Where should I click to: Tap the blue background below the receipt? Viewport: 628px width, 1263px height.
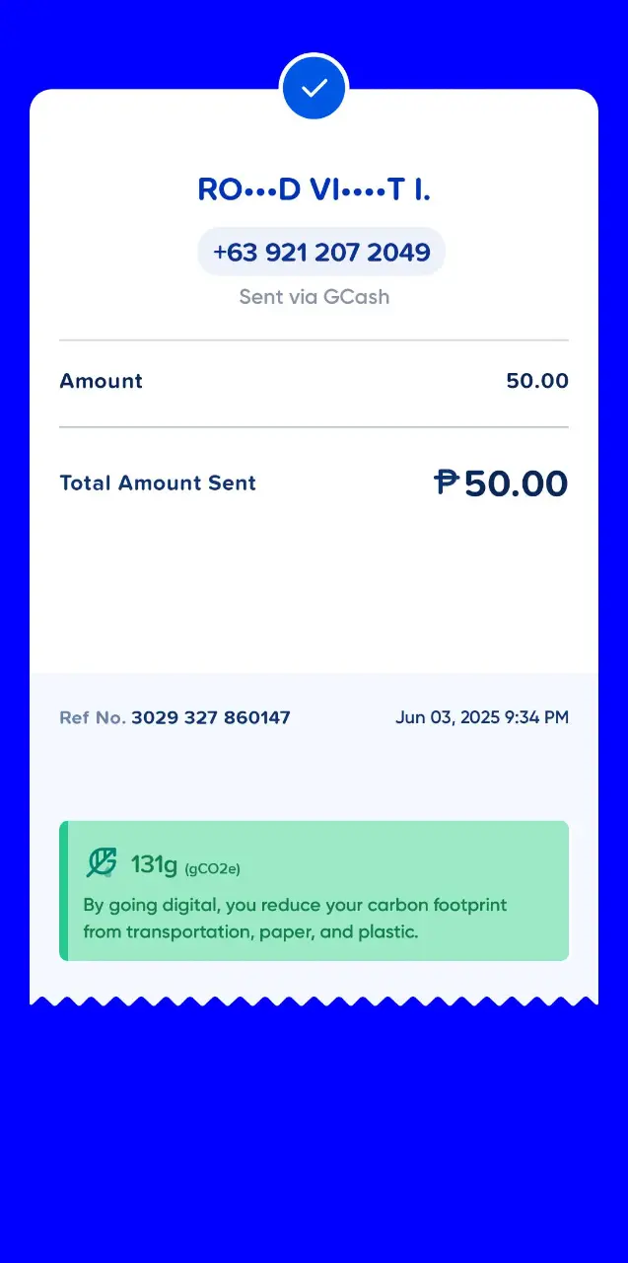314,1135
